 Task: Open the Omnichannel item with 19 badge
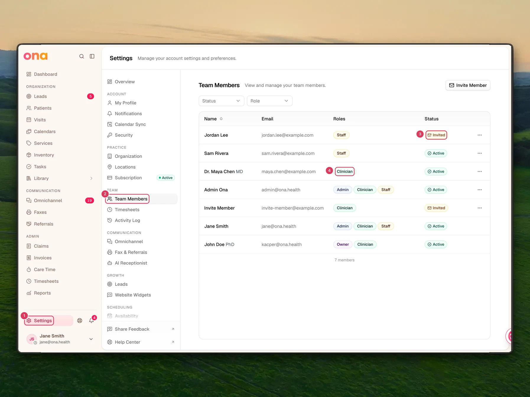[60, 201]
